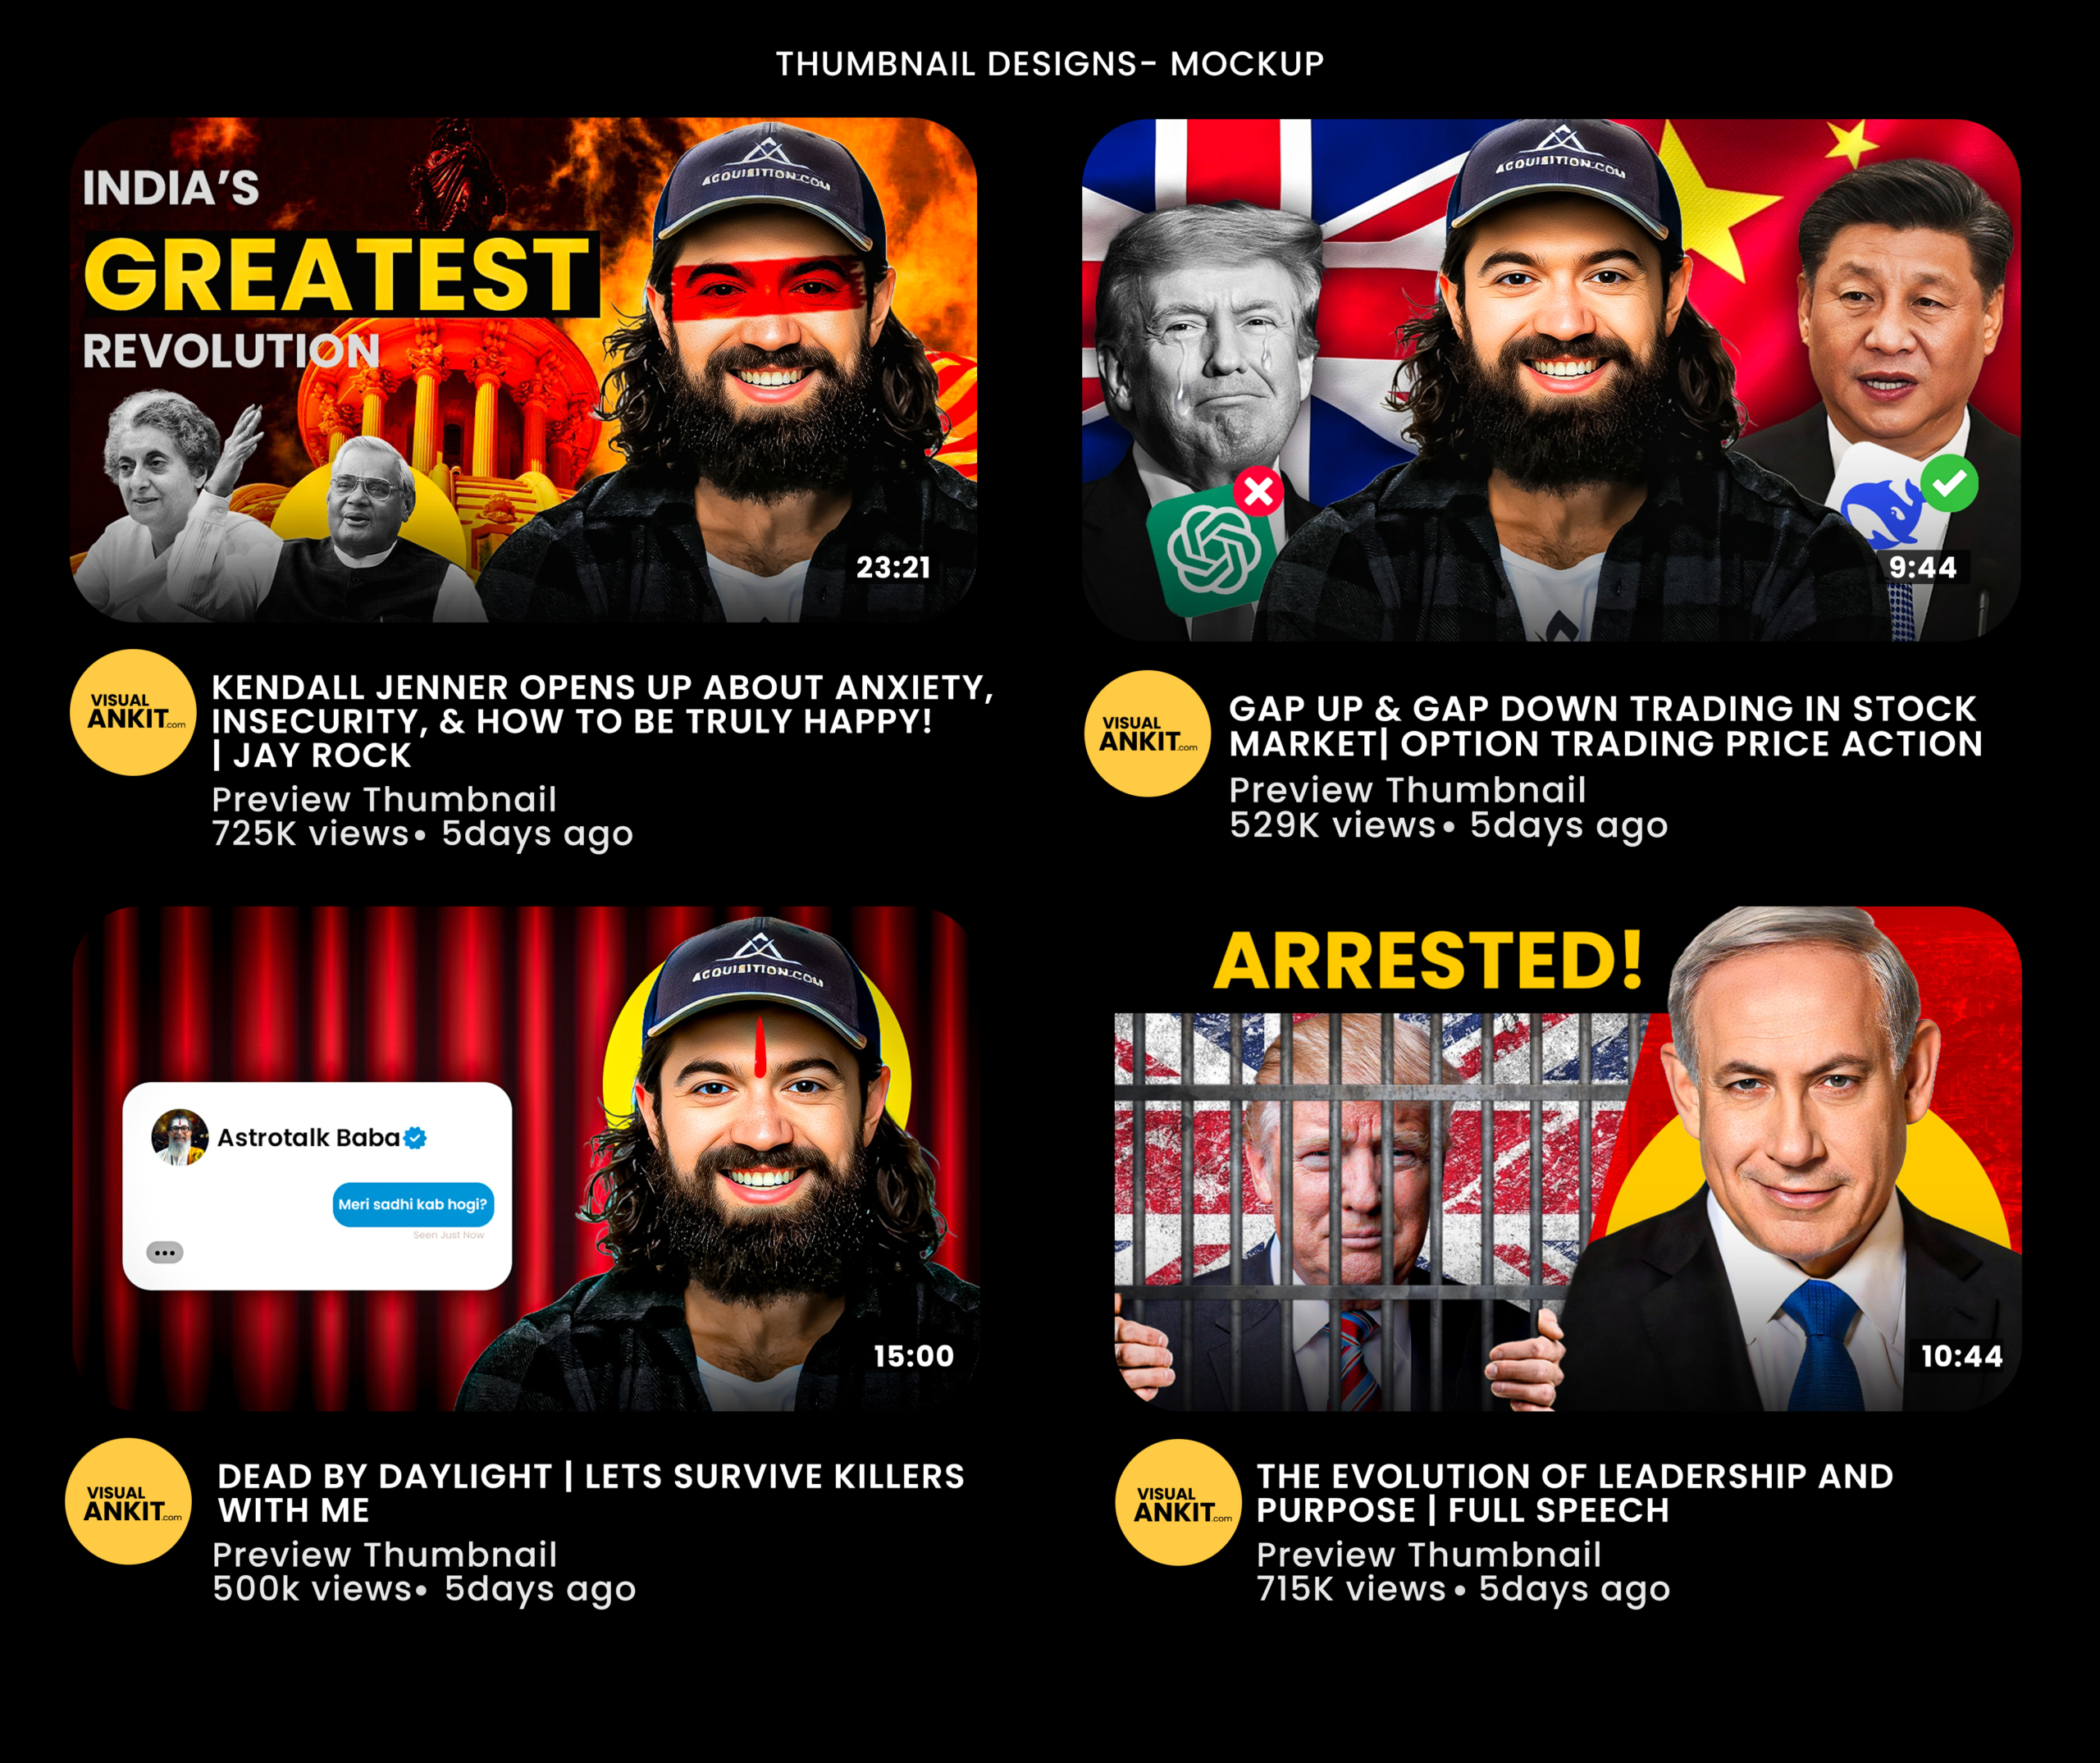The image size is (2100, 1763).
Task: Click the blue DeepSeek whale logo
Action: tap(1881, 509)
